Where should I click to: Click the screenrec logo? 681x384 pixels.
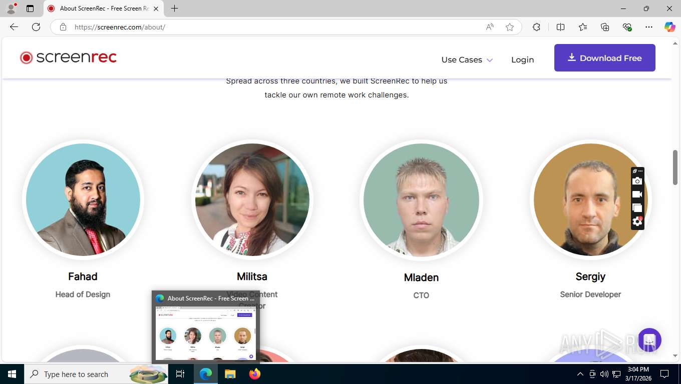coord(68,57)
